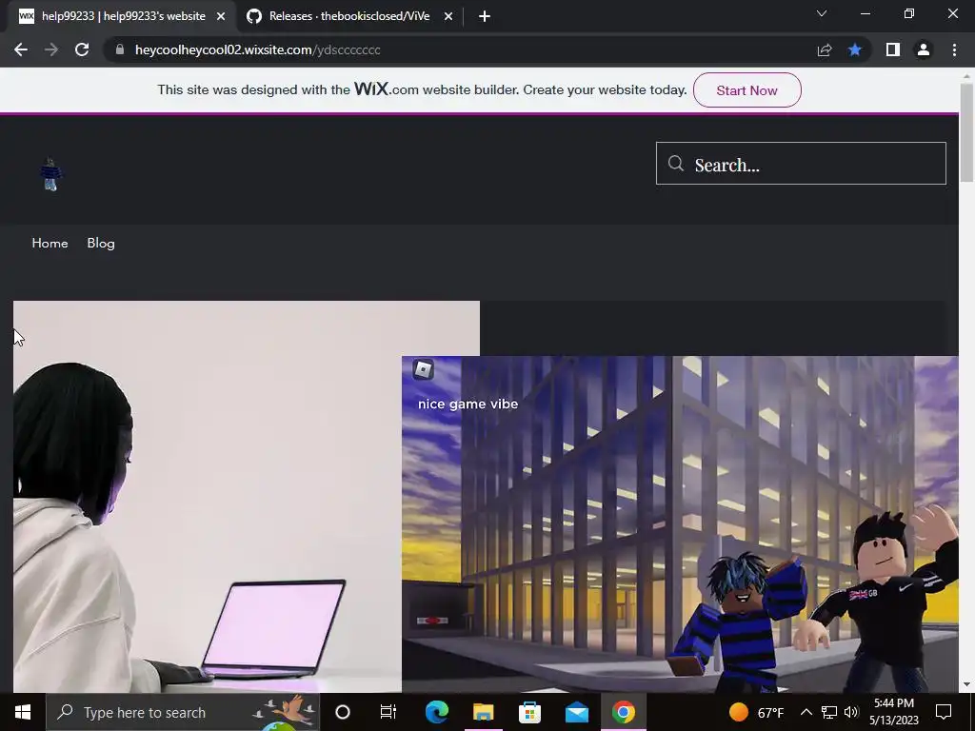Show hidden system tray icons
The image size is (975, 731).
[806, 712]
